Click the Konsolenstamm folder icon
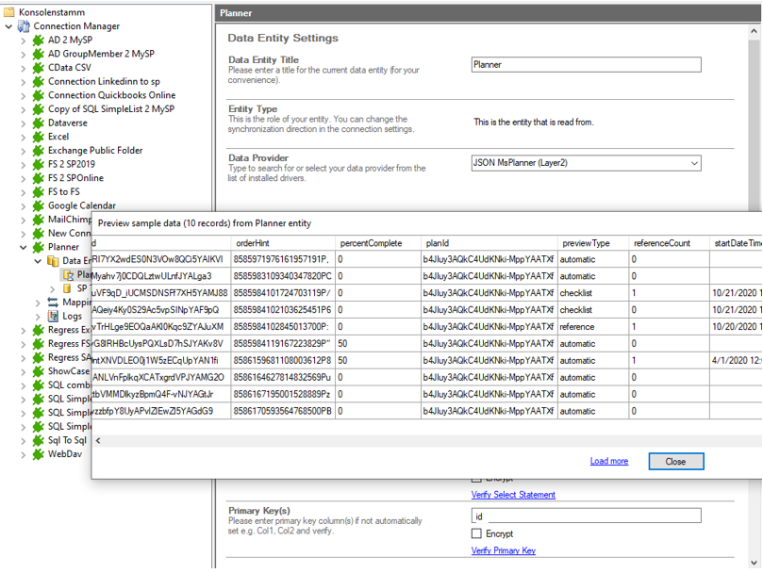Screen dimensions: 763x573 tap(9, 12)
